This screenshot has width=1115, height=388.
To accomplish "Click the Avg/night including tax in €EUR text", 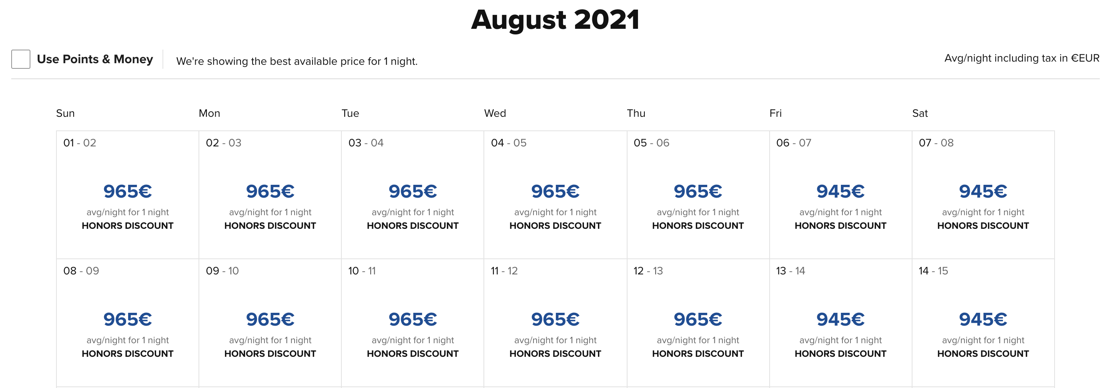I will (x=1021, y=58).
